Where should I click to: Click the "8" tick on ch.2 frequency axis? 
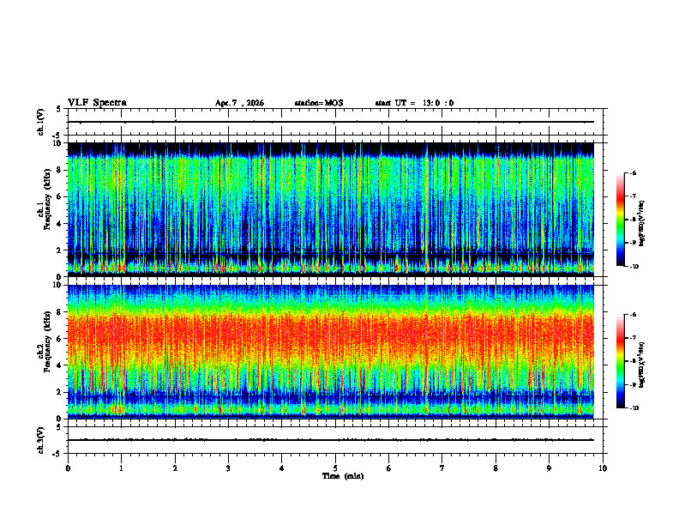[x=59, y=312]
